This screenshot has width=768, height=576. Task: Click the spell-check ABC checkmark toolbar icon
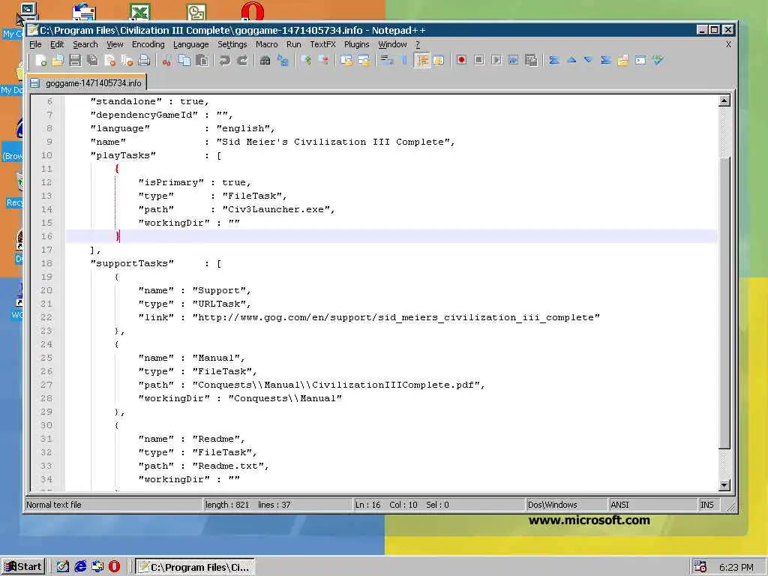[658, 60]
